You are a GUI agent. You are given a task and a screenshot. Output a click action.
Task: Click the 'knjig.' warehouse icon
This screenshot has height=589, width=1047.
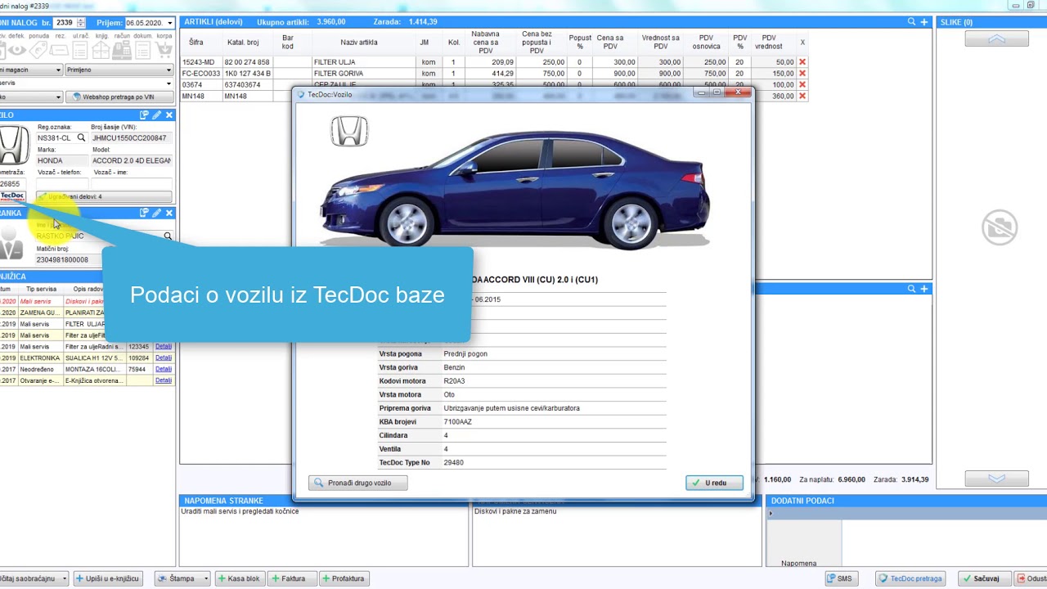pos(101,51)
